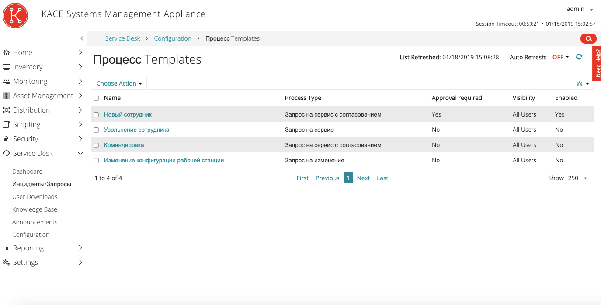The height and width of the screenshot is (305, 601).
Task: Open Knowledge Base in the sidebar
Action: pyautogui.click(x=35, y=209)
